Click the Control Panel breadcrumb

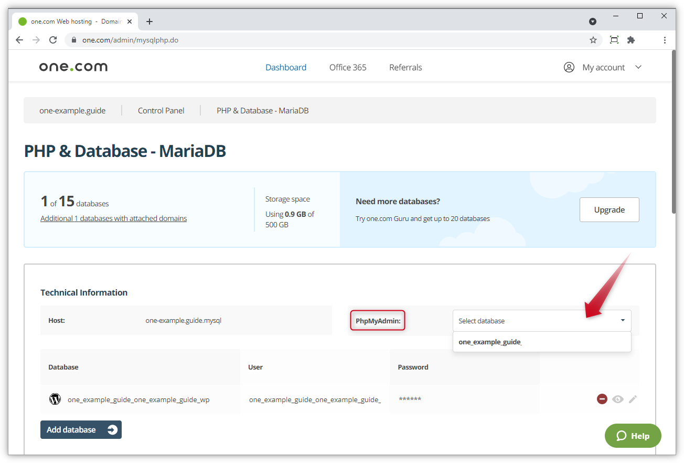pos(161,110)
